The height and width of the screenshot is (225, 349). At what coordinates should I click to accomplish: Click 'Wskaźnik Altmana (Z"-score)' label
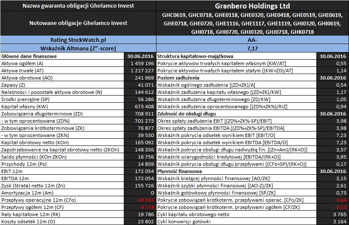click(78, 48)
